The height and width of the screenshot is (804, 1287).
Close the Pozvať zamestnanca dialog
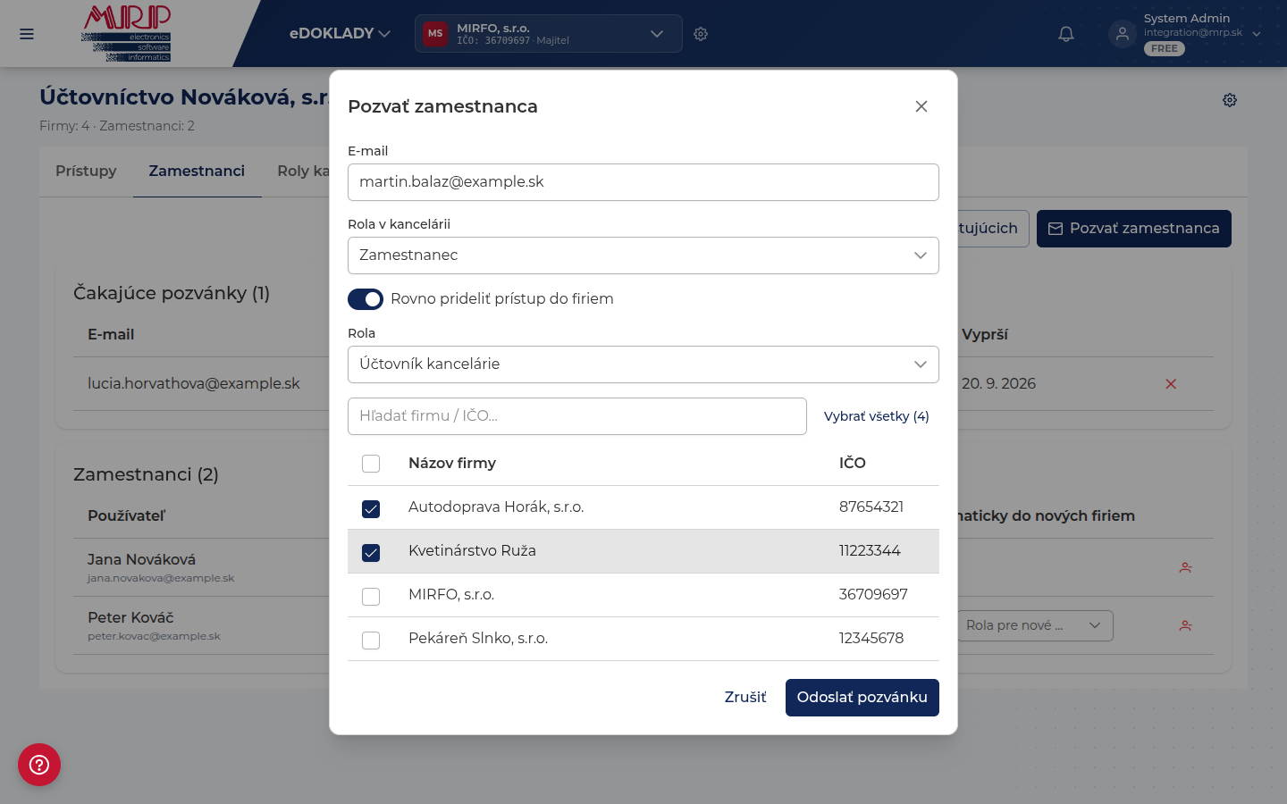click(921, 106)
